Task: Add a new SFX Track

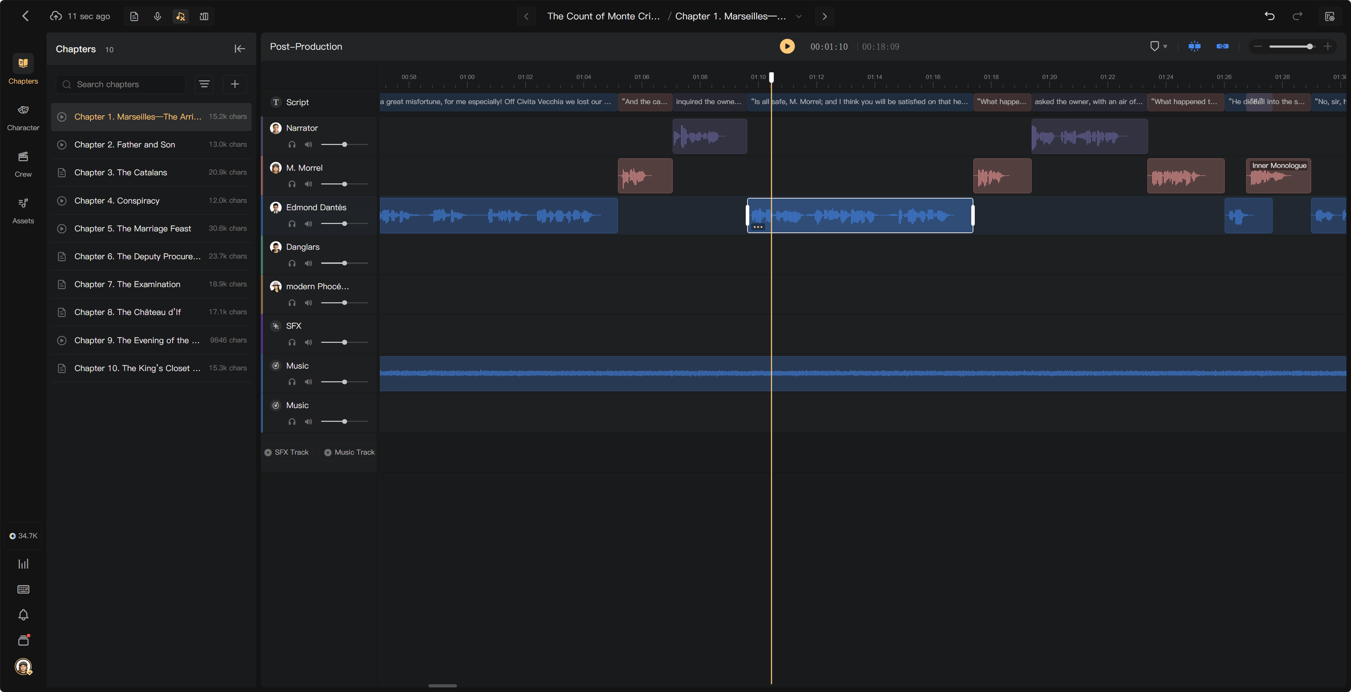Action: pyautogui.click(x=287, y=452)
